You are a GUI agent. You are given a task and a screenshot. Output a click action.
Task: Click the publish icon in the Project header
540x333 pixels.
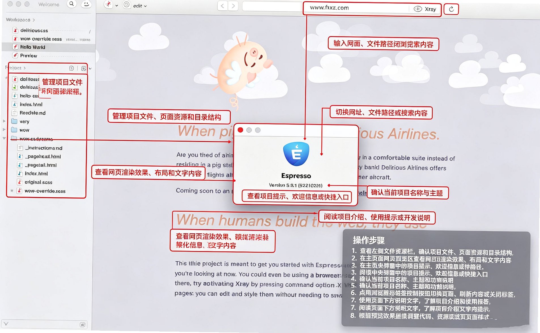tap(71, 68)
